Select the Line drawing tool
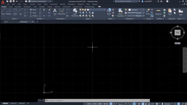187x105 pixels. click(x=3, y=12)
